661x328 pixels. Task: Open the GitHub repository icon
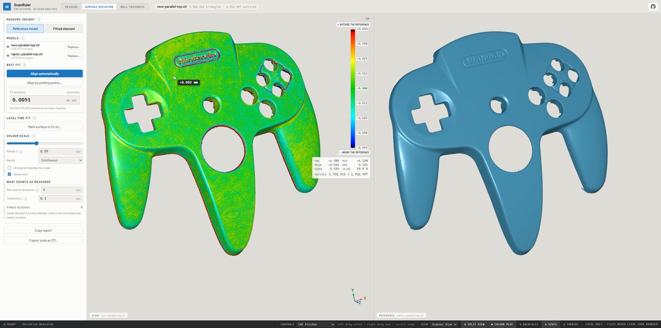coord(653,7)
